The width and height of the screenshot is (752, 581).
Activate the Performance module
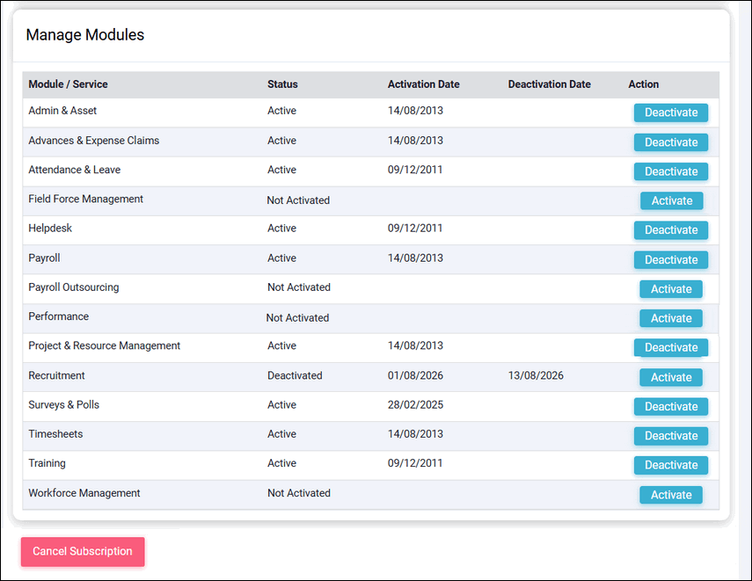(x=671, y=318)
